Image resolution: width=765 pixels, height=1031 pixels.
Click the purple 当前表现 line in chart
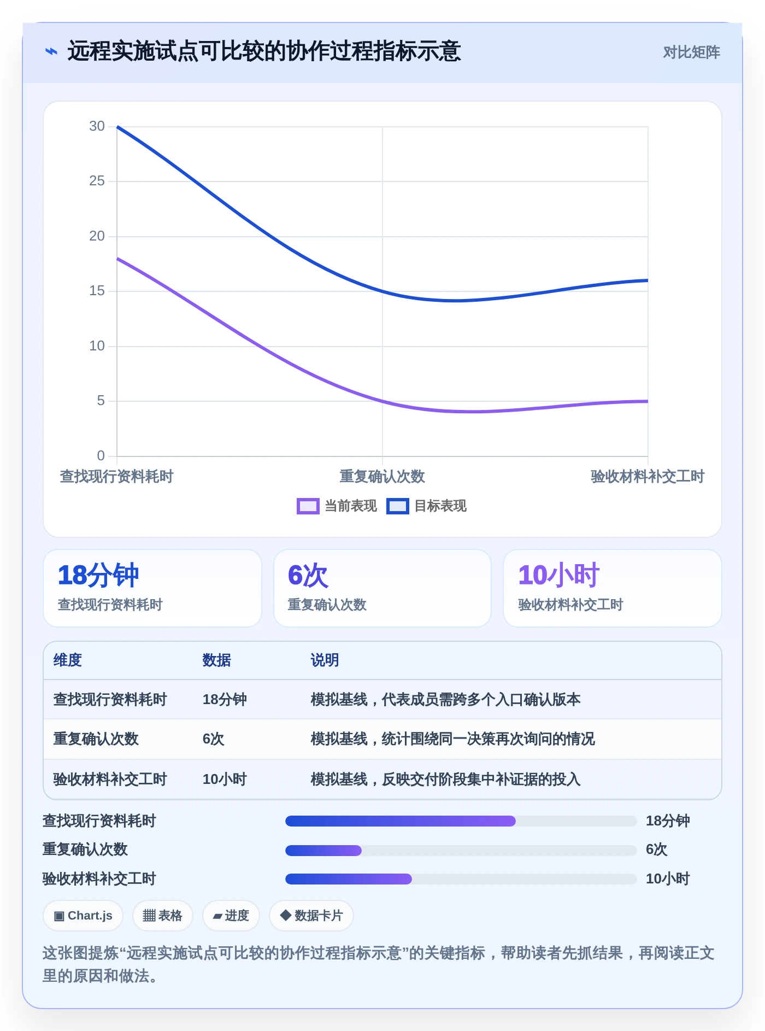tap(382, 402)
